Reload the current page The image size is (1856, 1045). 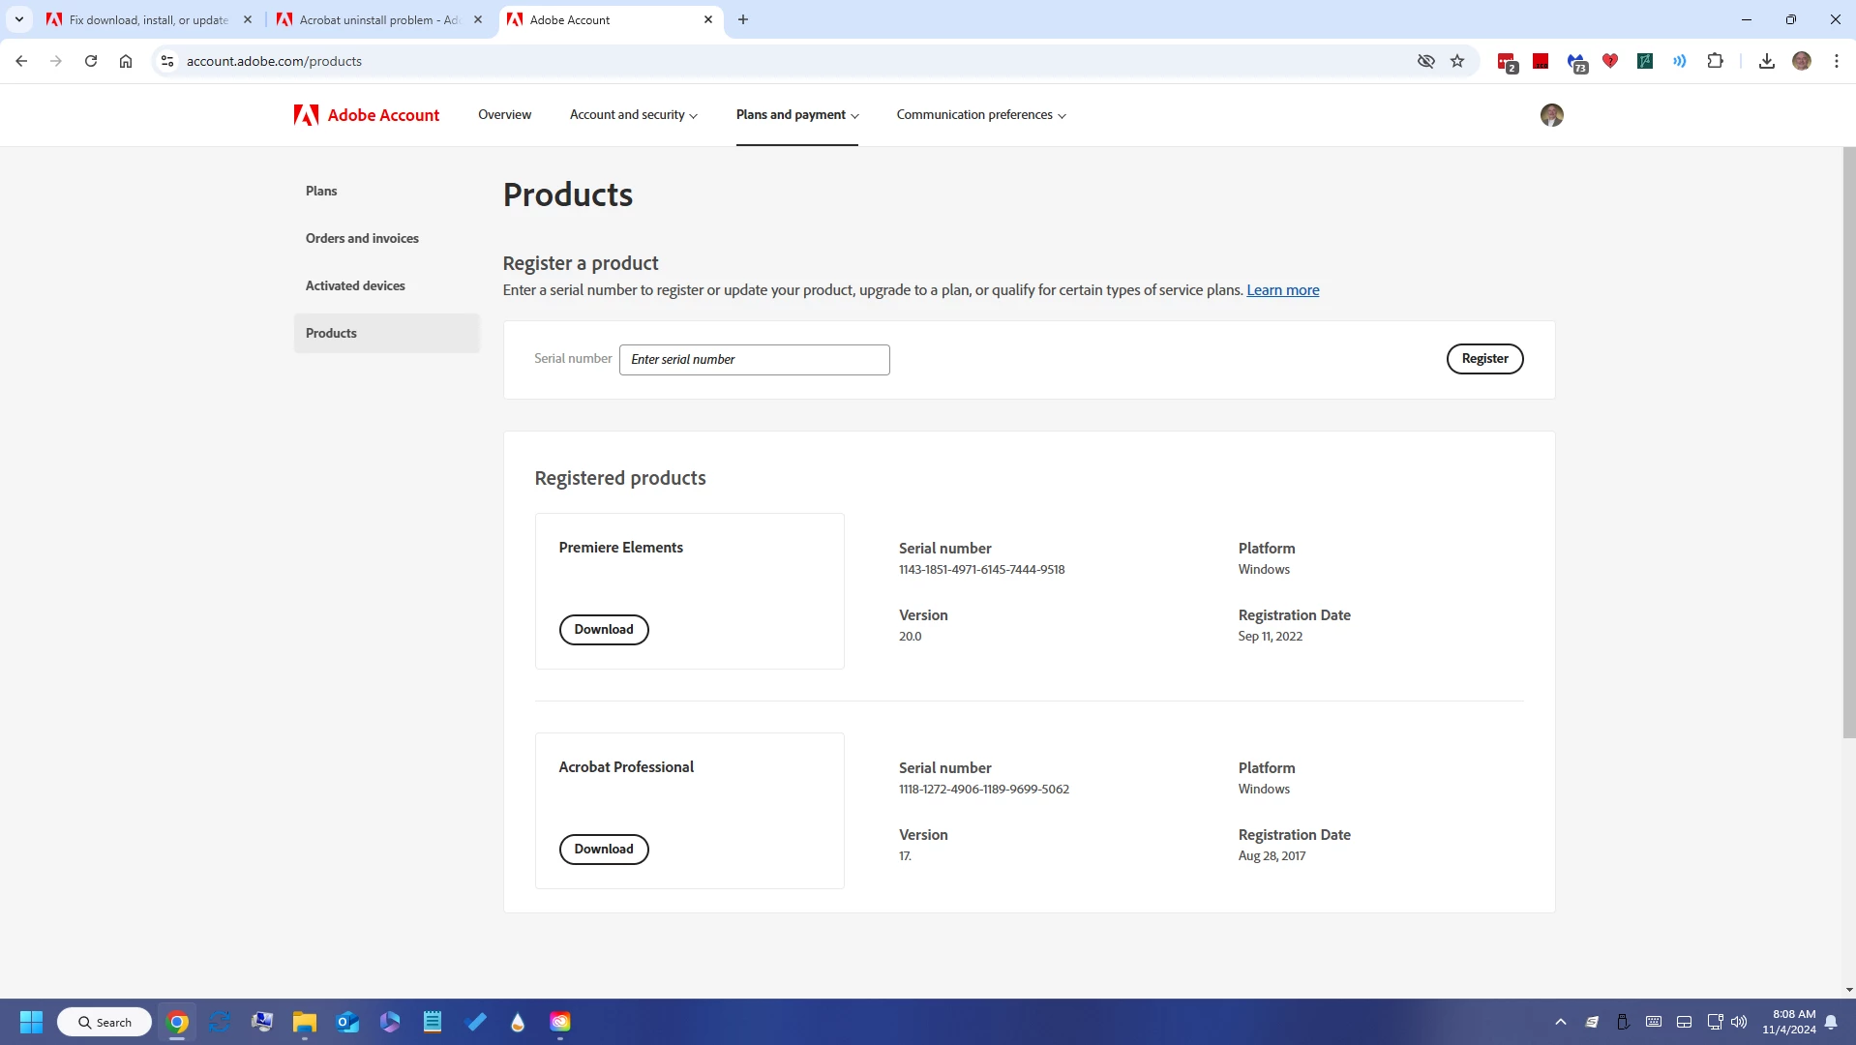click(91, 61)
